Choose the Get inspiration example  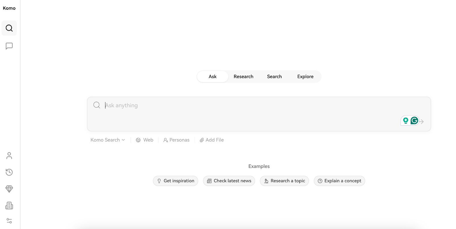coord(176,181)
